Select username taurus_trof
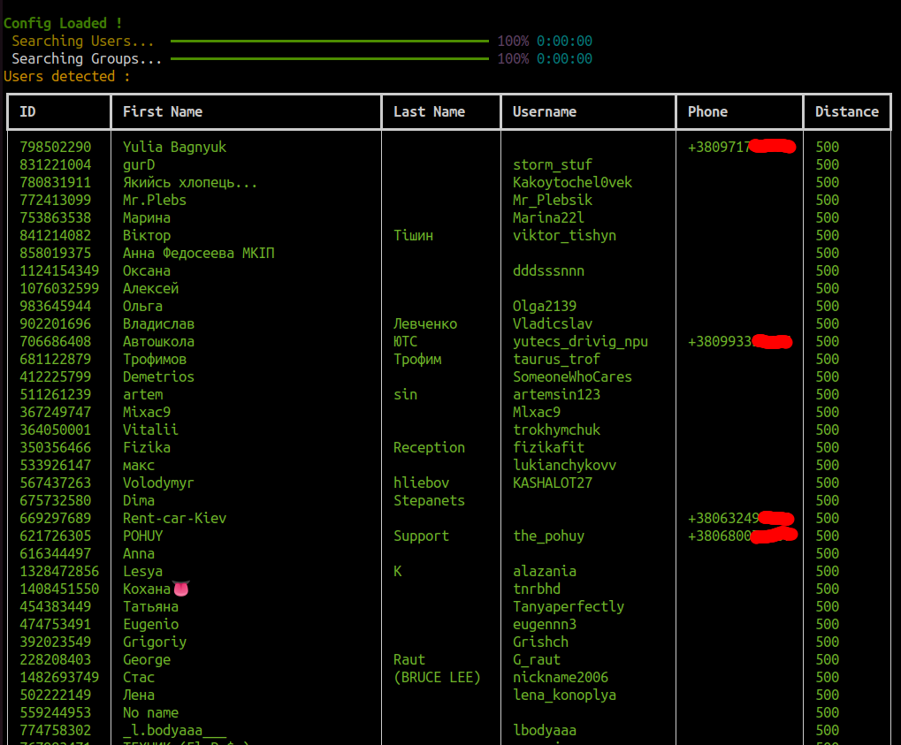 point(556,360)
